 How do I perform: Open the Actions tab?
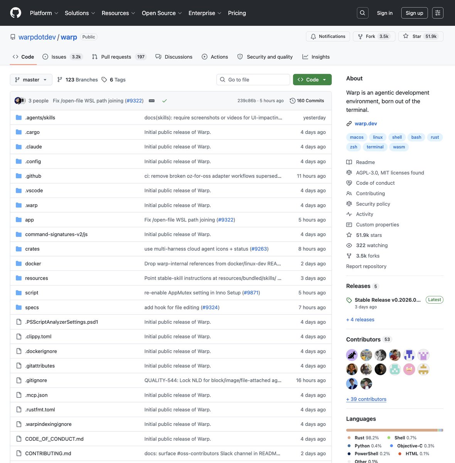click(x=215, y=57)
